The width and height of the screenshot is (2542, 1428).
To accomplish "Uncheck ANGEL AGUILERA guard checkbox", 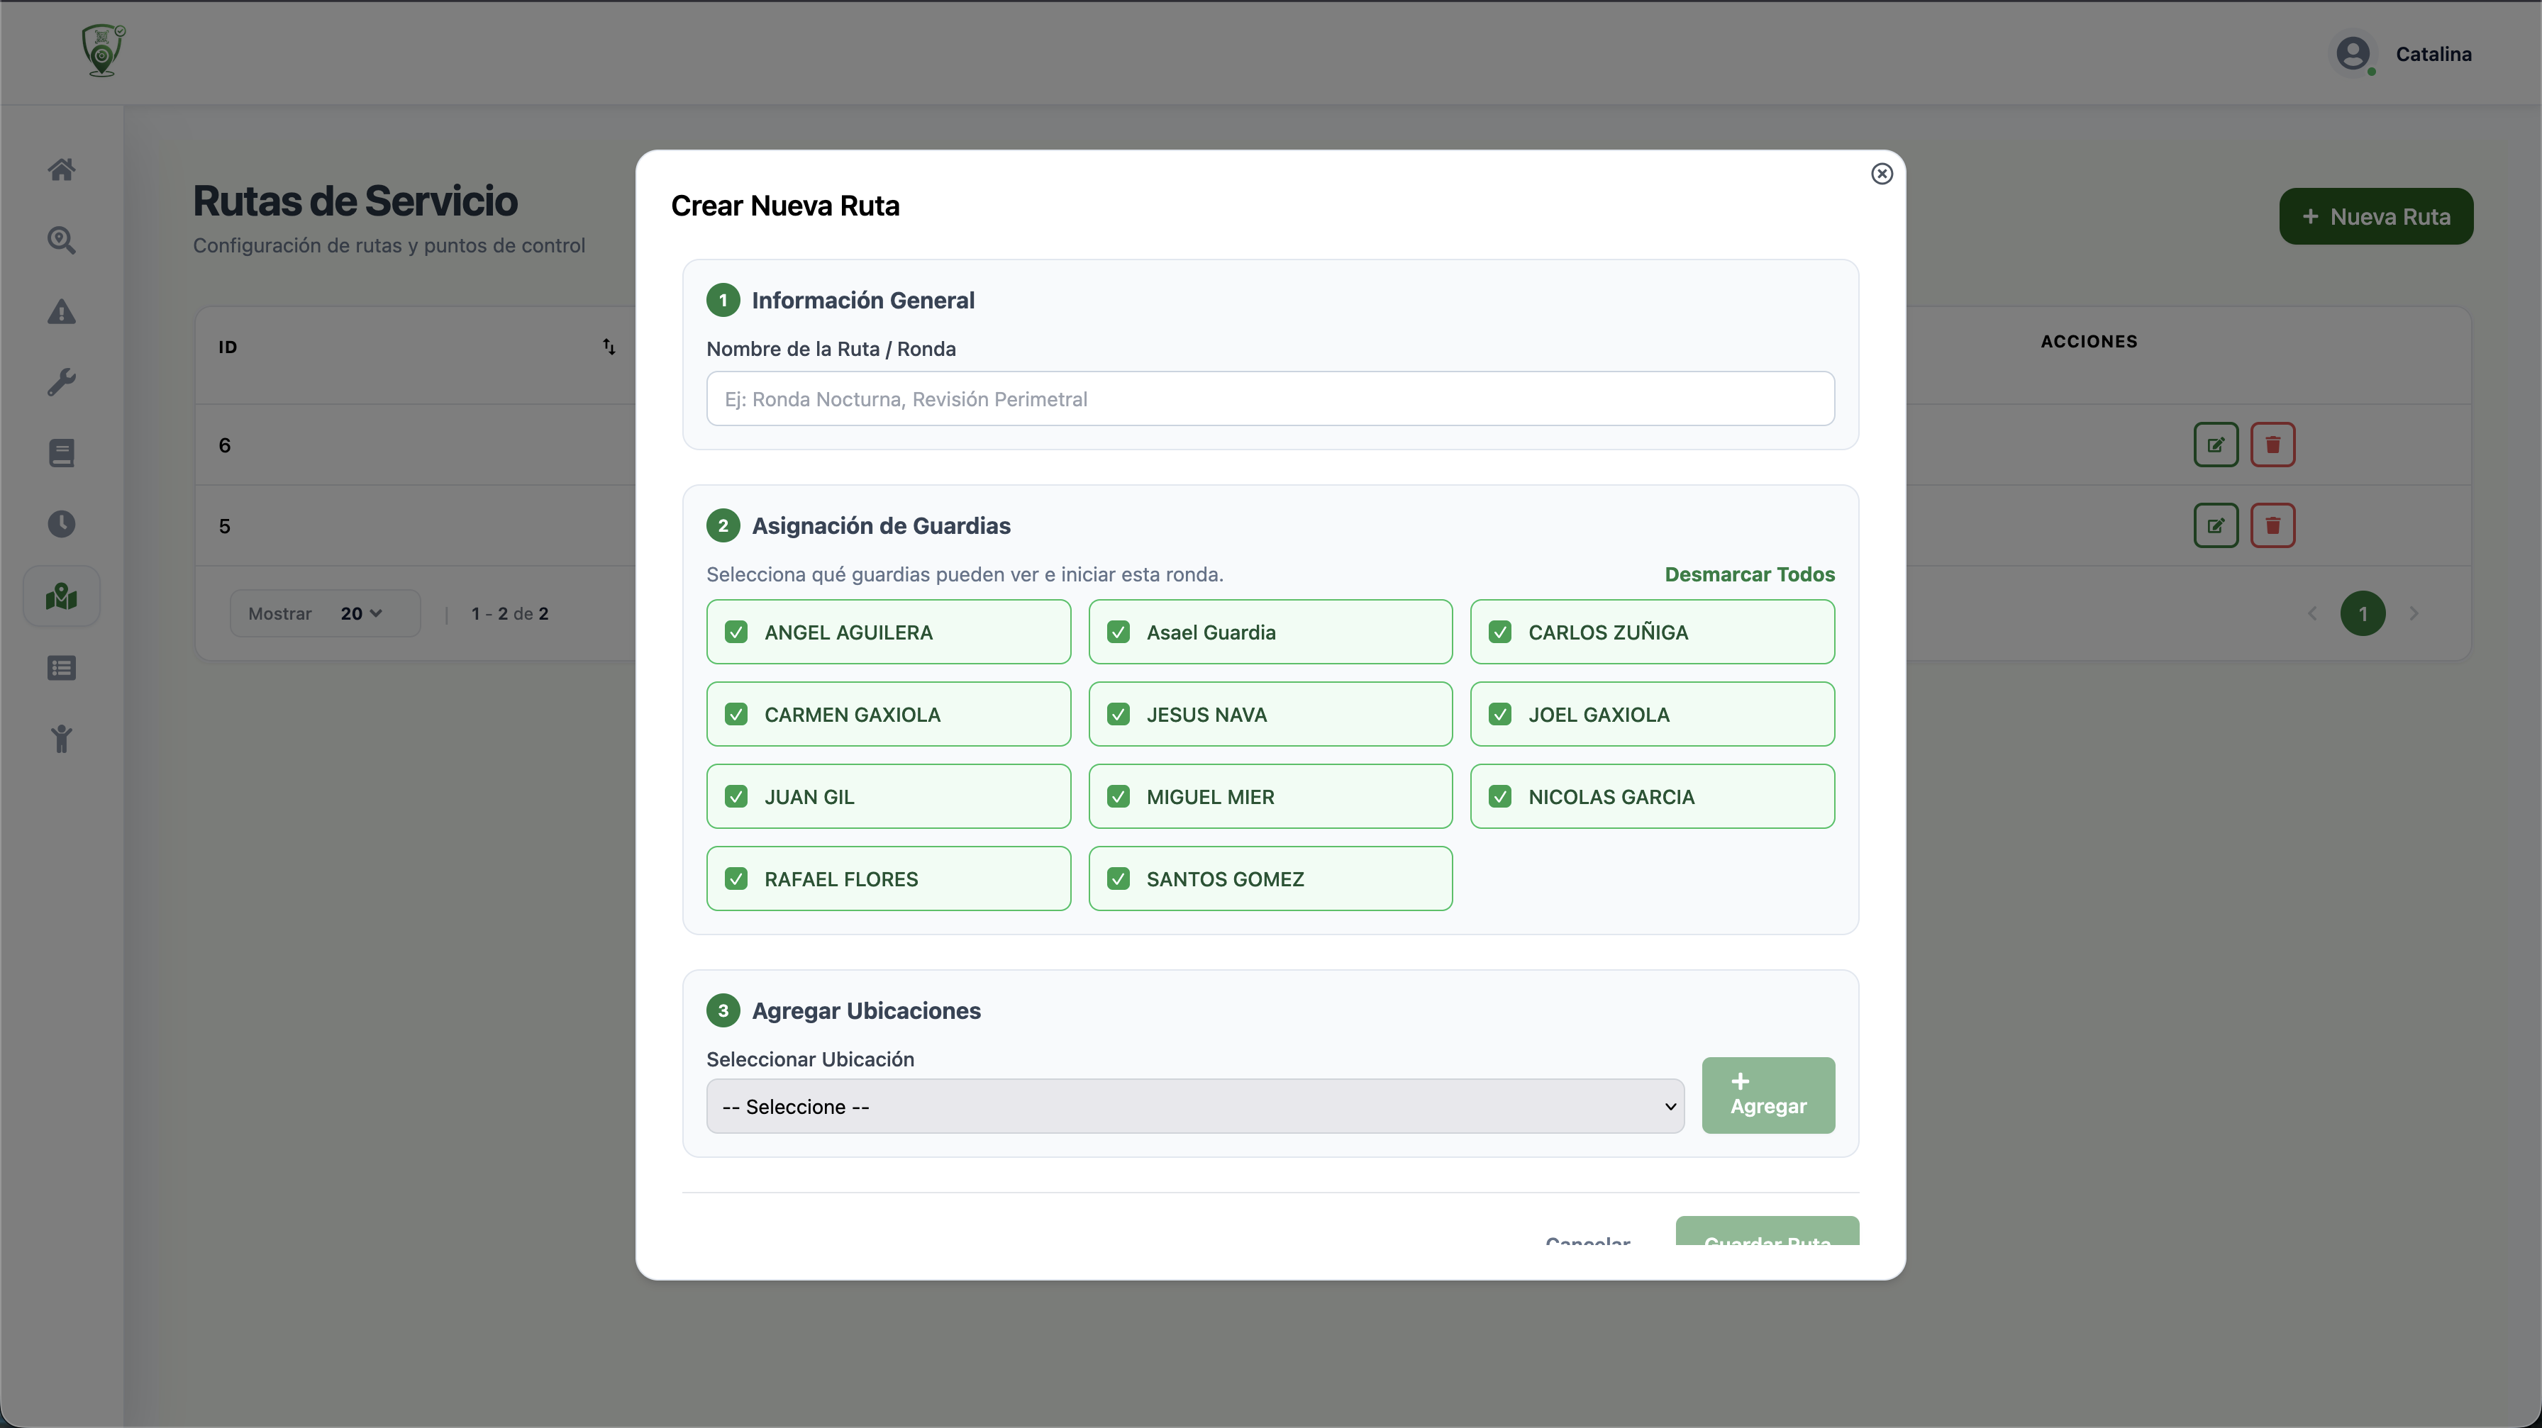I will pos(736,632).
